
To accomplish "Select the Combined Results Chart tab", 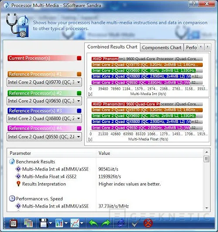I will (x=112, y=47).
